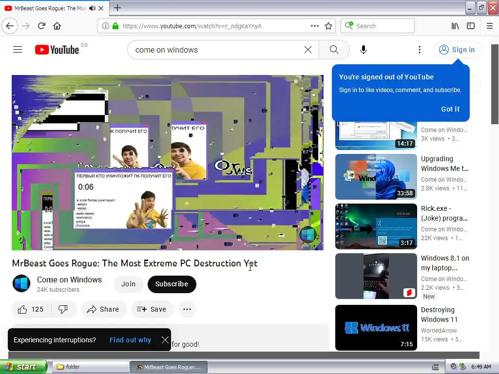The width and height of the screenshot is (499, 374).
Task: Click the WorriedArrow channel name
Action: coord(439,331)
